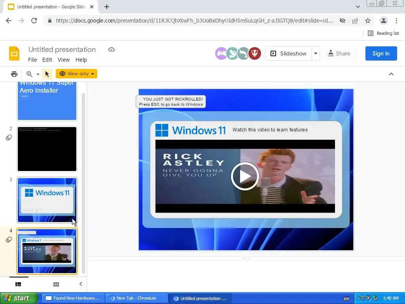The height and width of the screenshot is (304, 405).
Task: Click the Windows 11 logo on slide
Action: click(x=191, y=130)
